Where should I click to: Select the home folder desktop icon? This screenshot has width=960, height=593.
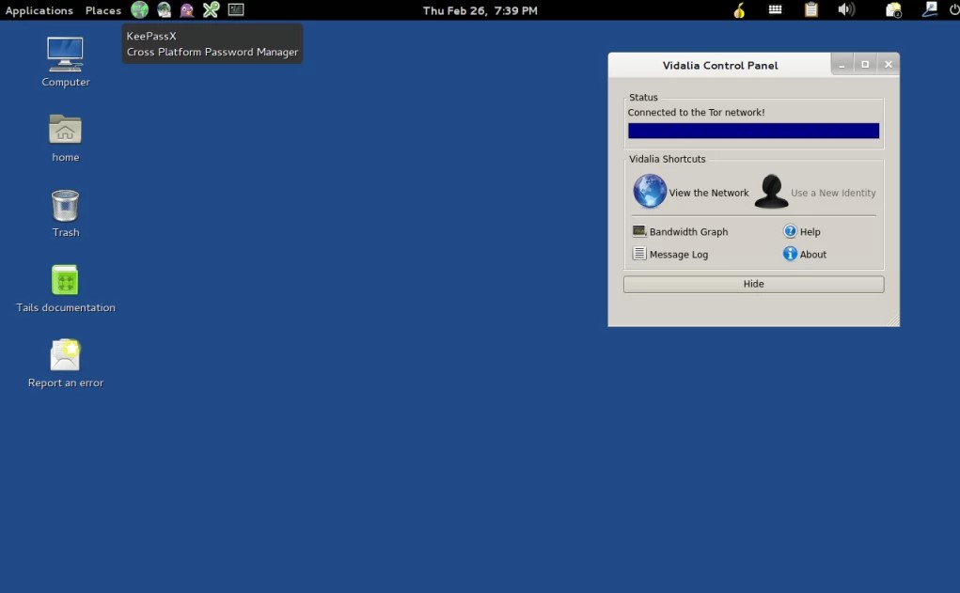[66, 138]
